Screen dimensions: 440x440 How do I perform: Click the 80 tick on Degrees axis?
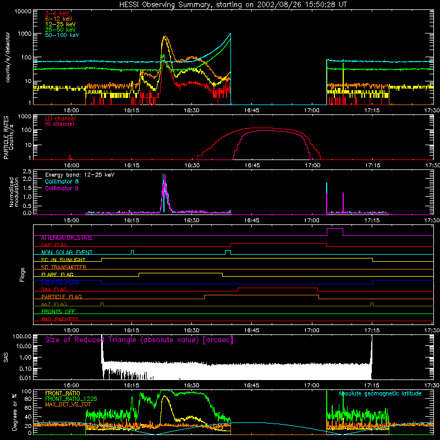click(x=28, y=399)
